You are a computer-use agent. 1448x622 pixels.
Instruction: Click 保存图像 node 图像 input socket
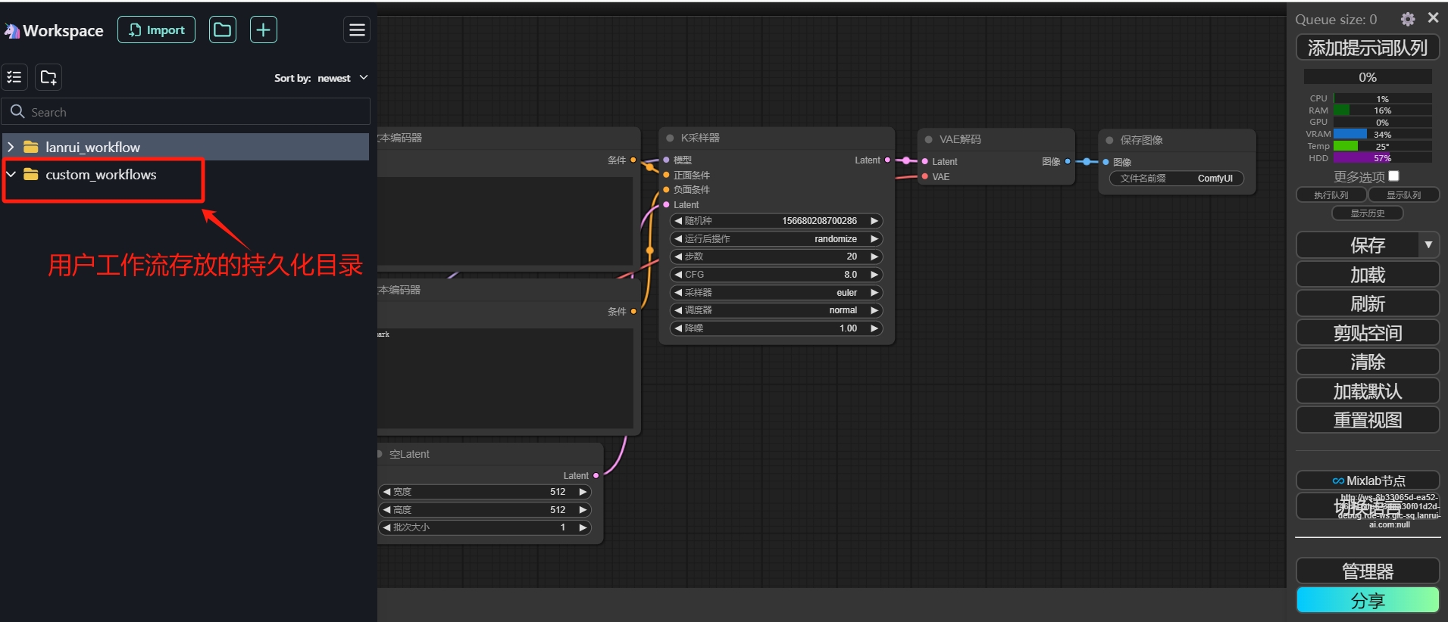[x=1106, y=162]
